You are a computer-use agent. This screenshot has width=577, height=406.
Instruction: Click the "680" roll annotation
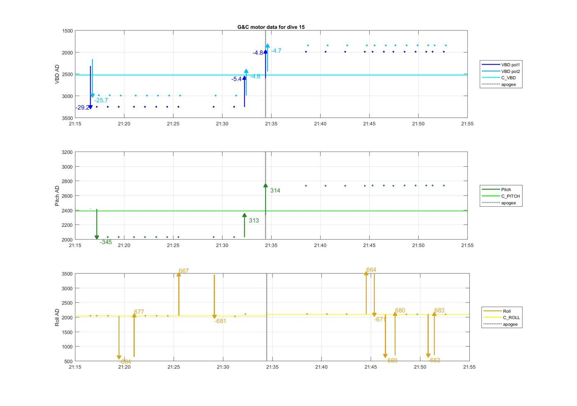[x=400, y=310]
